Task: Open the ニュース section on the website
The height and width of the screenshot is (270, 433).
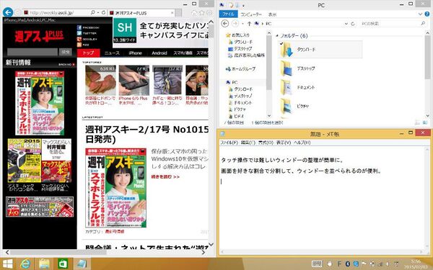Action: coord(112,53)
